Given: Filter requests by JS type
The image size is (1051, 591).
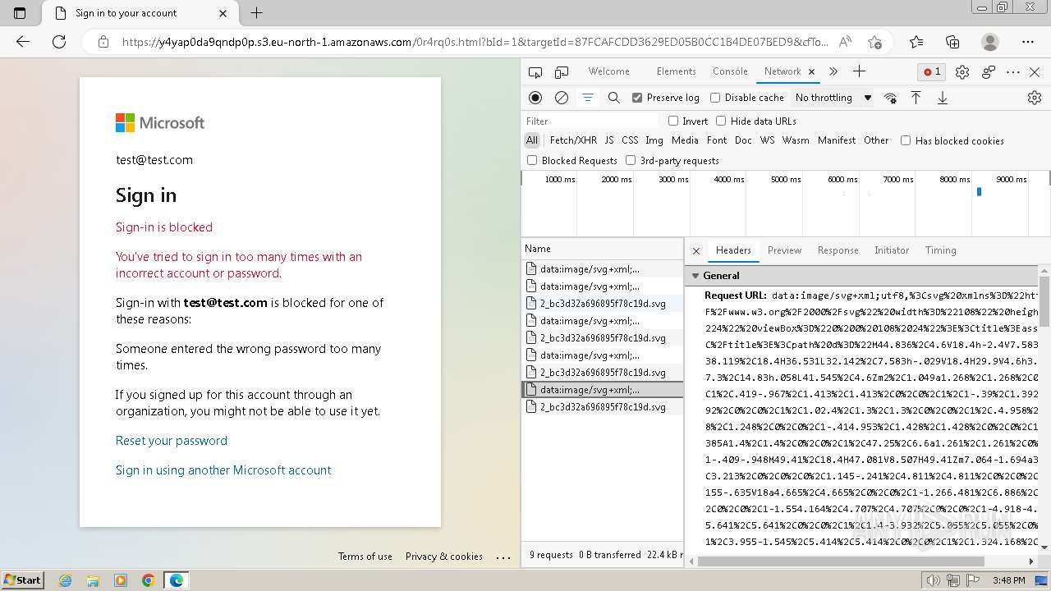Looking at the screenshot, I should [609, 140].
